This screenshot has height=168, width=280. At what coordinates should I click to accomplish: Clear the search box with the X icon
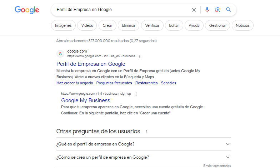coord(194,10)
